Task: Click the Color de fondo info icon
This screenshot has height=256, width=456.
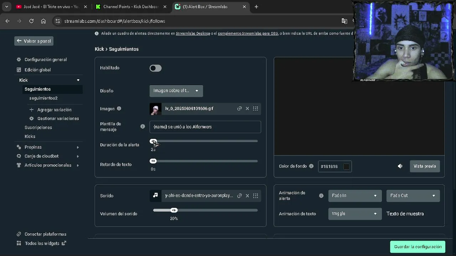Action: coord(311,166)
